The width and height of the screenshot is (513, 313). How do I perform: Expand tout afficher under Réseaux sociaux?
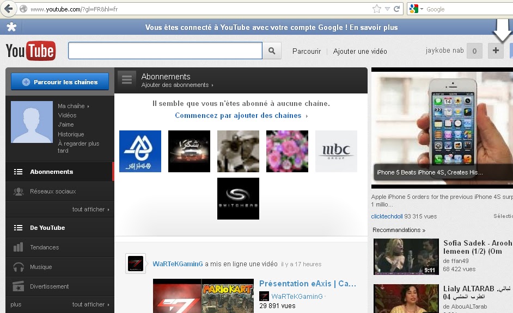(x=90, y=209)
